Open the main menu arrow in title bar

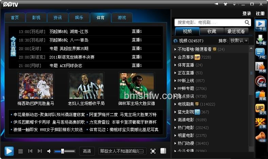click(x=234, y=4)
